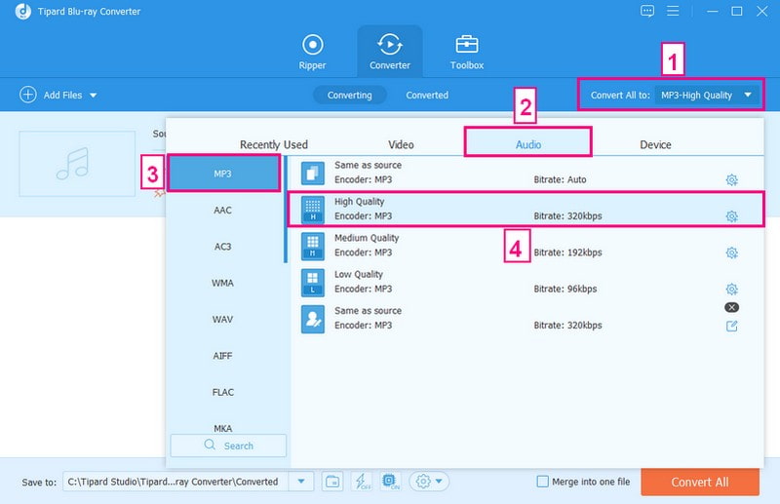Open settings gear for Medium Quality preset
This screenshot has width=780, height=504.
point(731,252)
